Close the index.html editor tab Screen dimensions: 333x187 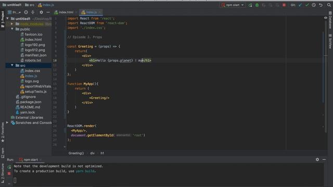pos(76,12)
